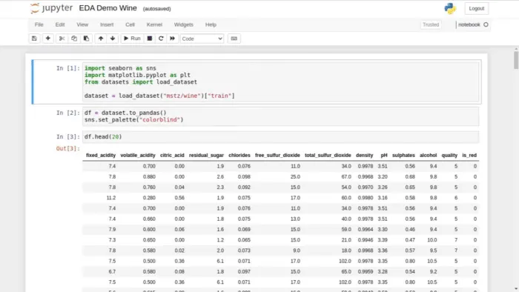Viewport: 519px width, 292px height.
Task: Click the residual_sugar column header
Action: click(206, 155)
